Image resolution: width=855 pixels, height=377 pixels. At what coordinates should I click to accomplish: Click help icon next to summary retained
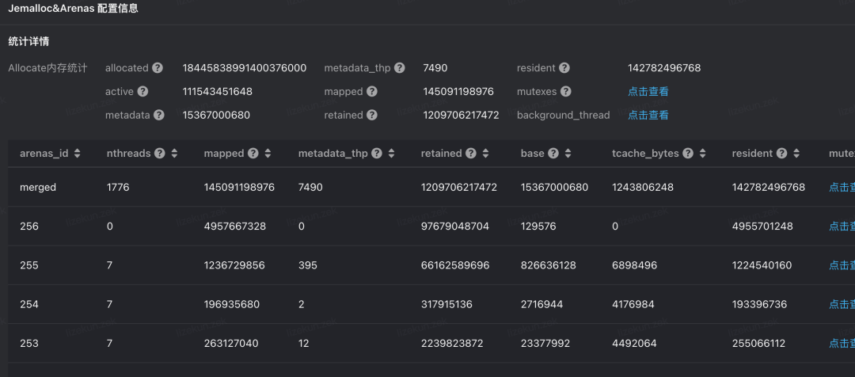coord(372,116)
